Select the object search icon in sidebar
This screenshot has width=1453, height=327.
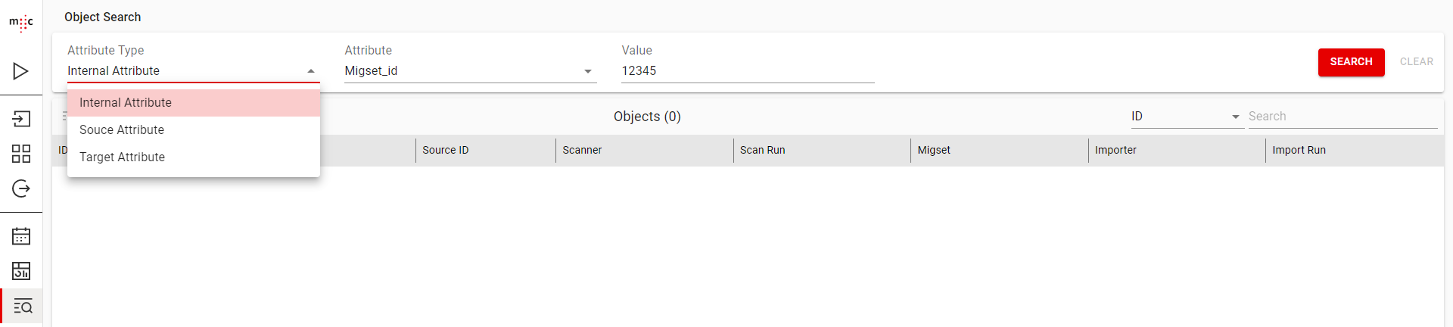tap(23, 307)
